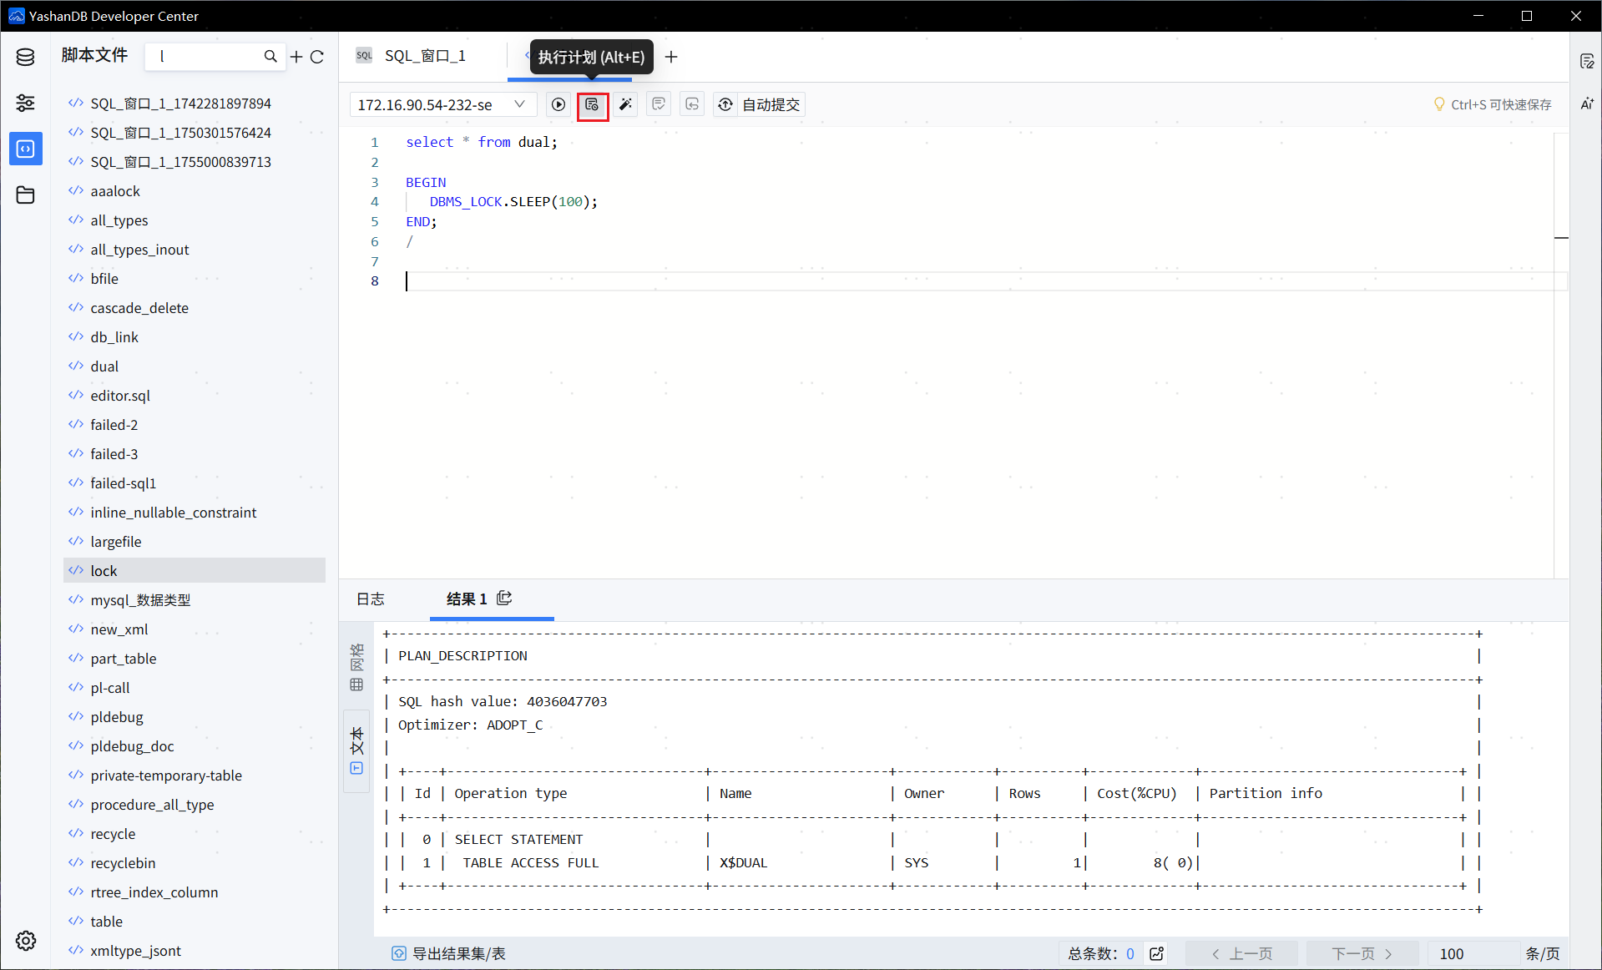Format SQL with the magic wand icon
1602x970 pixels.
[x=625, y=104]
